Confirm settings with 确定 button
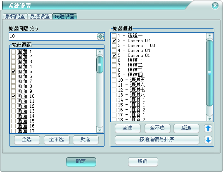This screenshot has height=172, width=223. 81,162
